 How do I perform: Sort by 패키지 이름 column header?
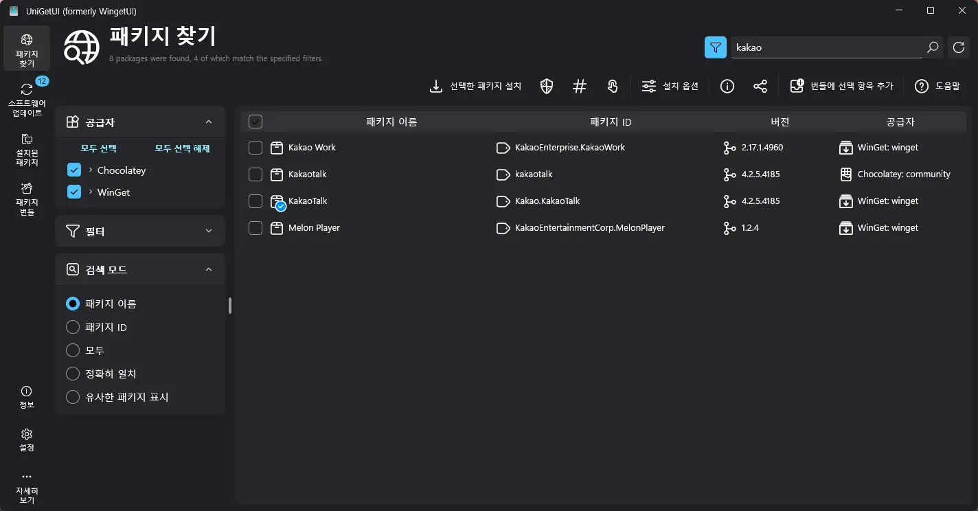tap(391, 122)
